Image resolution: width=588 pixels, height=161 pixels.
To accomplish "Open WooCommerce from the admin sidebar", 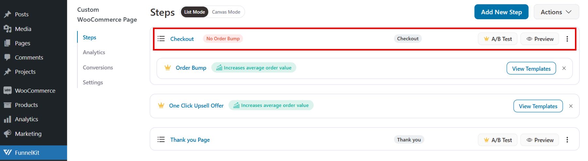I will click(35, 91).
